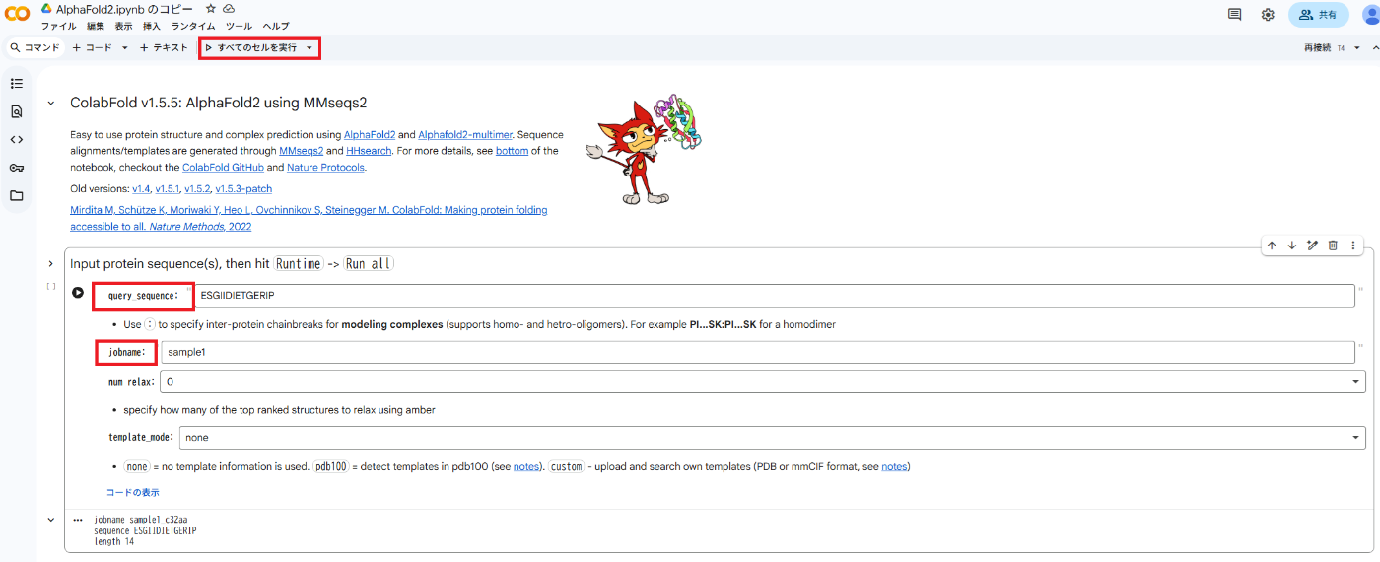This screenshot has height=562, width=1380.
Task: Open the settings gear icon
Action: 1268,14
